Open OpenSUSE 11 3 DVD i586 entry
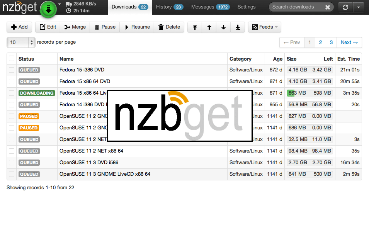Viewport: 369px width, 236px height. pyautogui.click(x=89, y=163)
